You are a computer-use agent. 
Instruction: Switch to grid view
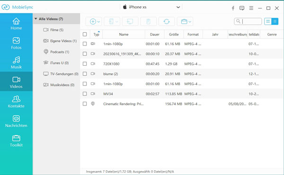coord(268,21)
